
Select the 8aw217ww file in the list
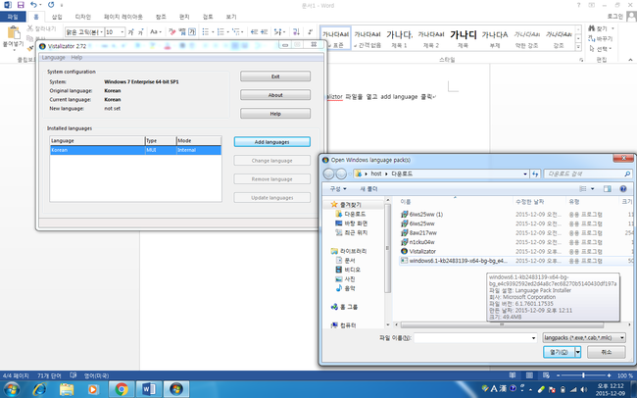pyautogui.click(x=423, y=233)
